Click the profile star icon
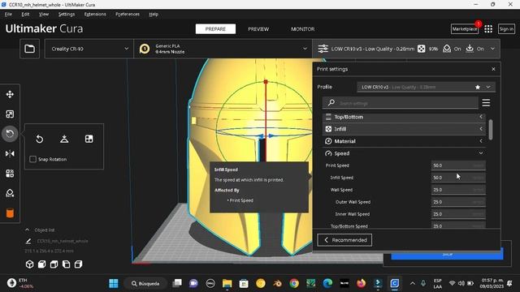The height and width of the screenshot is (292, 520). (x=478, y=87)
